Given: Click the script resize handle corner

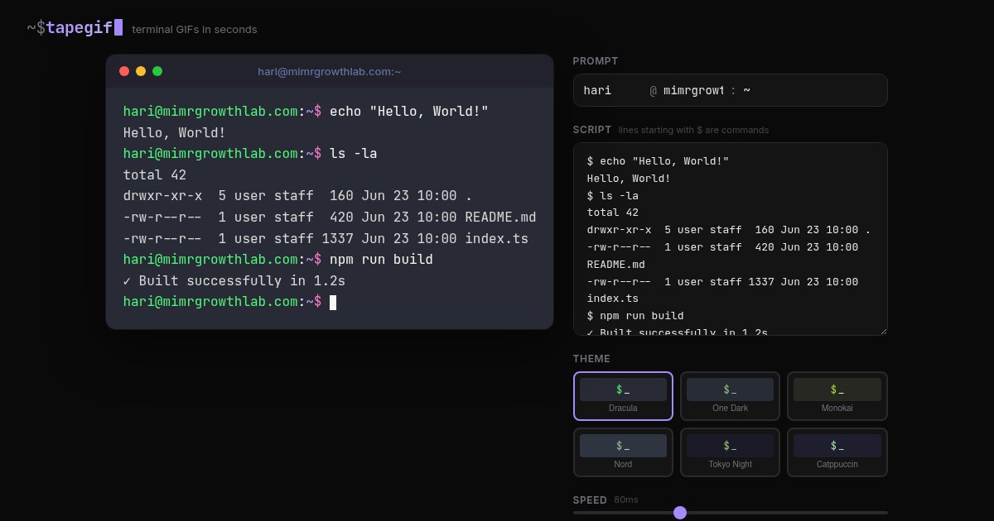Looking at the screenshot, I should pyautogui.click(x=883, y=331).
